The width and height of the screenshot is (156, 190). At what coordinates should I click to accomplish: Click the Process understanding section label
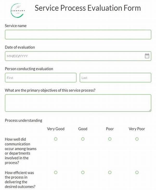(23, 120)
